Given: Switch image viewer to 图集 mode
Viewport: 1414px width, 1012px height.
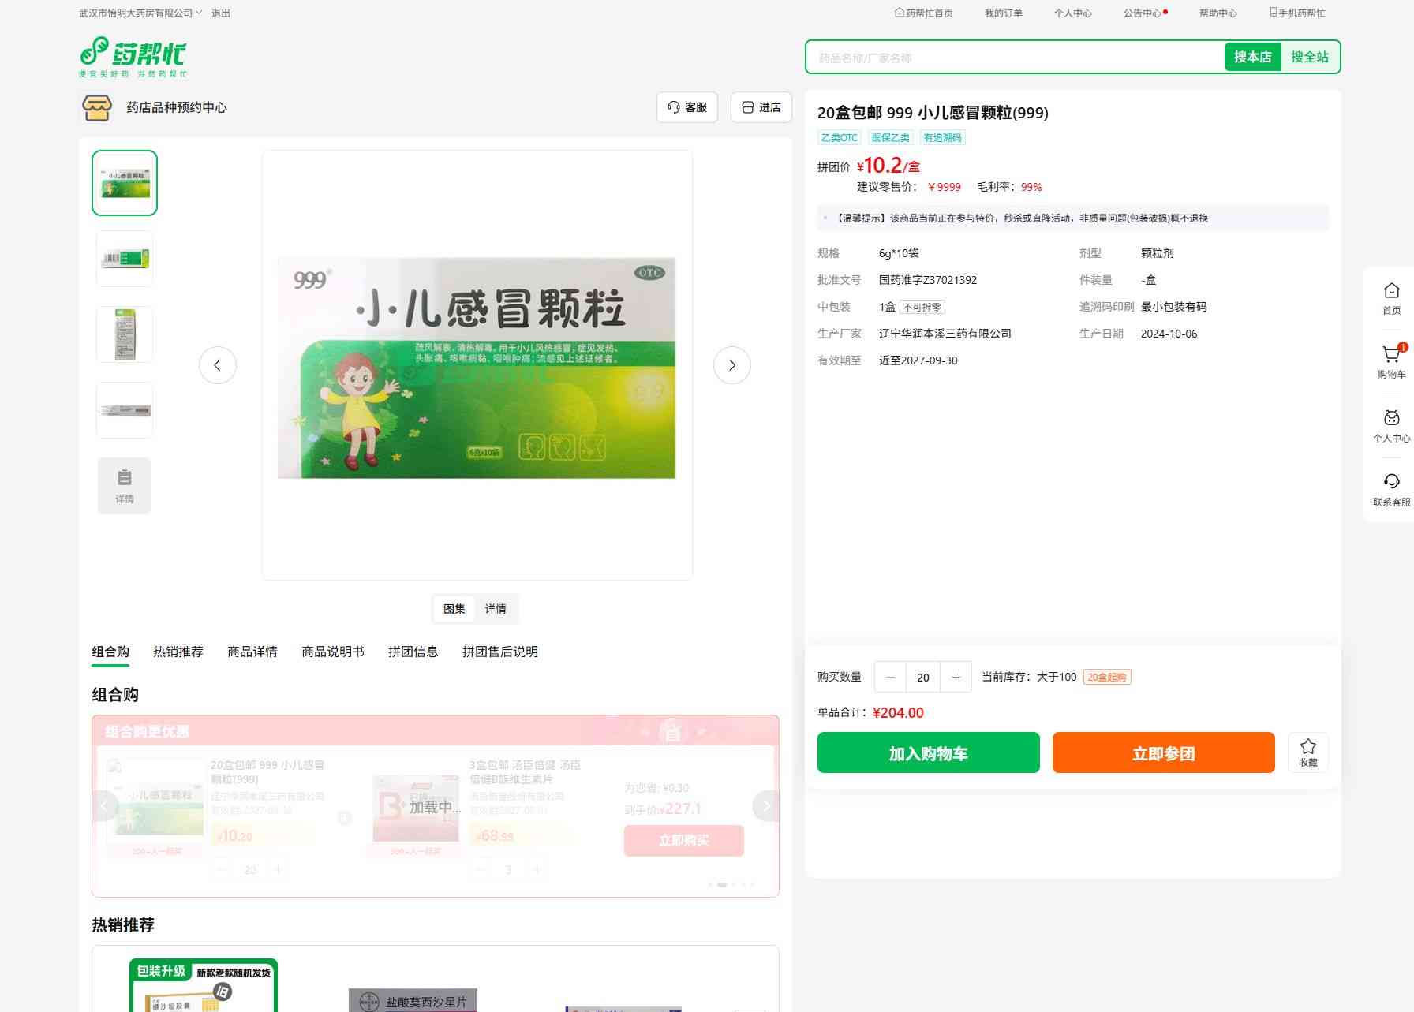Looking at the screenshot, I should pos(454,609).
